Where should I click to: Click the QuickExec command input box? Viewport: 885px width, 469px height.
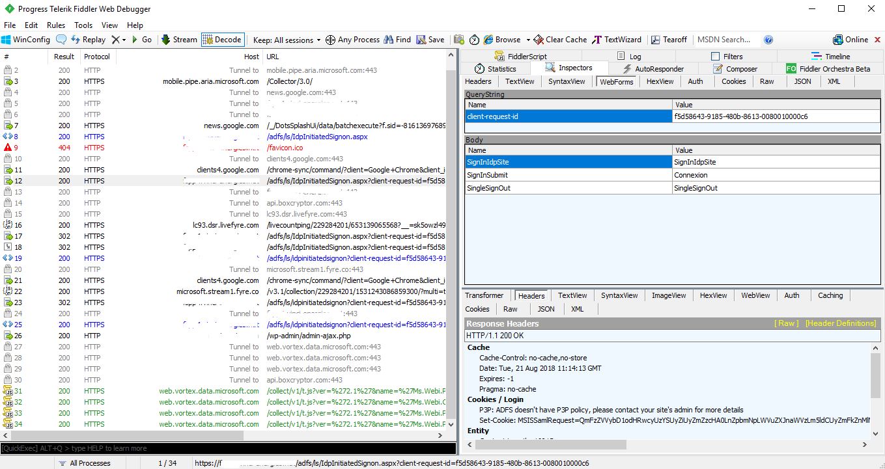(x=228, y=448)
